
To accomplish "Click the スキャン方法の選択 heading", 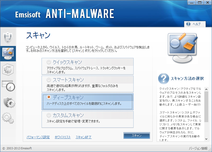I will (187, 79).
